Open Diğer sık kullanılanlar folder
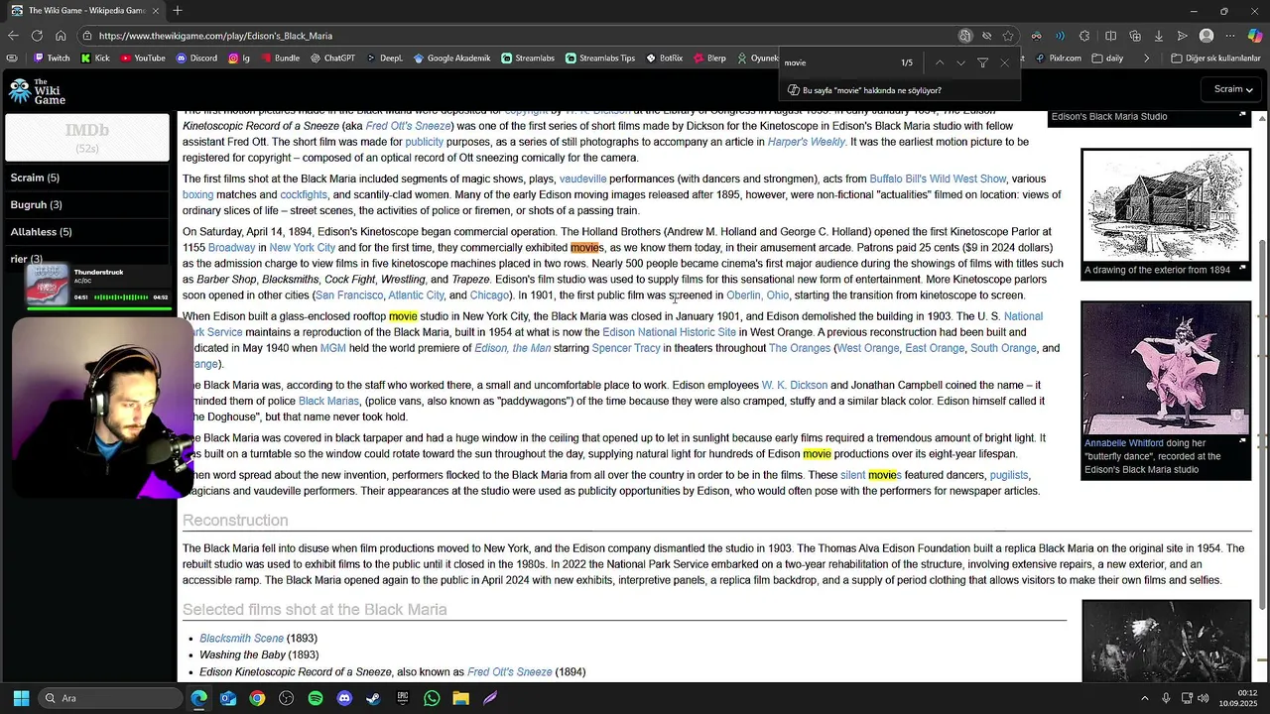 [1215, 59]
